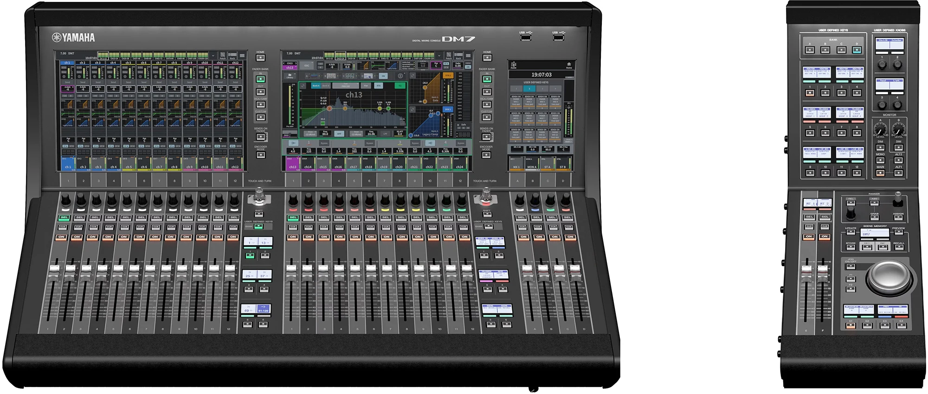The width and height of the screenshot is (928, 394).
Task: Toggle the HPF button below the EQ graph
Action: click(x=339, y=133)
